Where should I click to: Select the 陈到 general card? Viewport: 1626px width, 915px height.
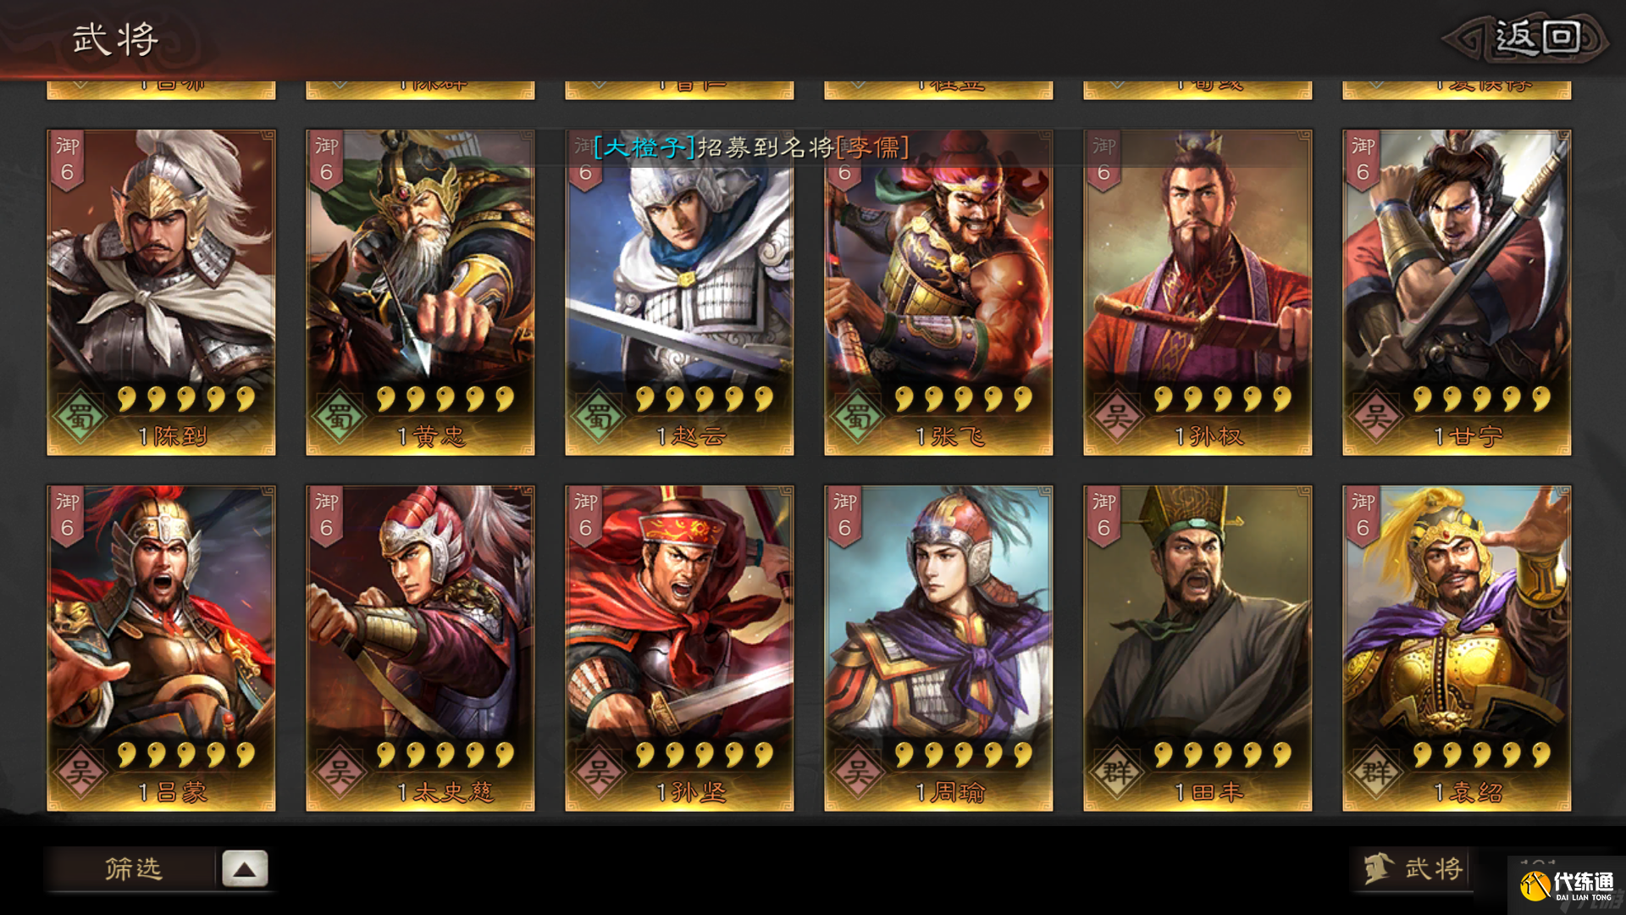[161, 292]
